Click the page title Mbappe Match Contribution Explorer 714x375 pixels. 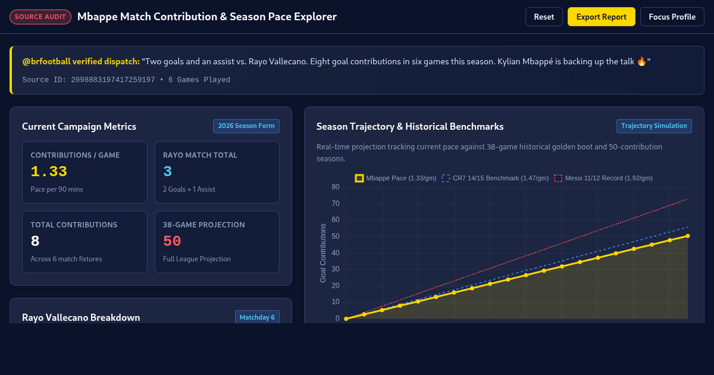pos(207,17)
